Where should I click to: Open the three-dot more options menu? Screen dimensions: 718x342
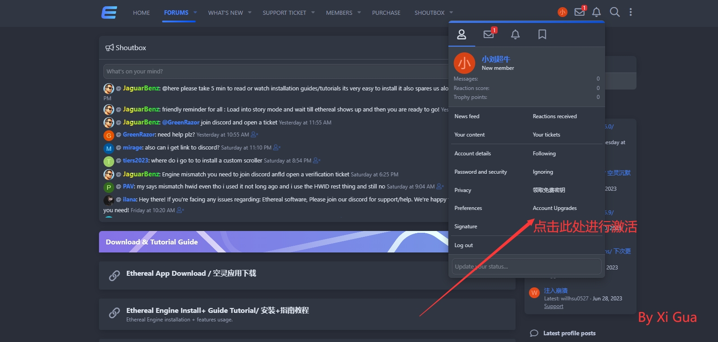[631, 12]
